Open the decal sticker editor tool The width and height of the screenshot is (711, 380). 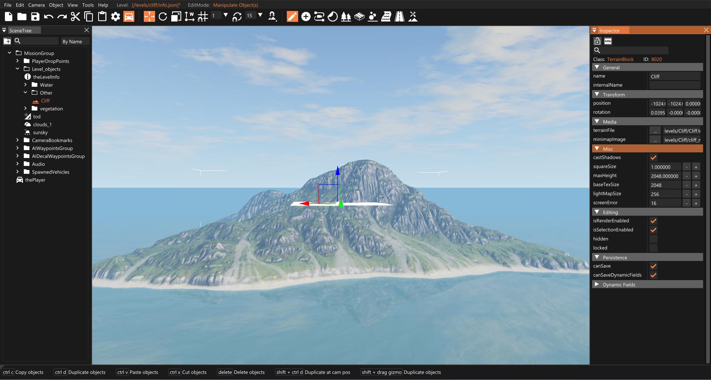[332, 17]
